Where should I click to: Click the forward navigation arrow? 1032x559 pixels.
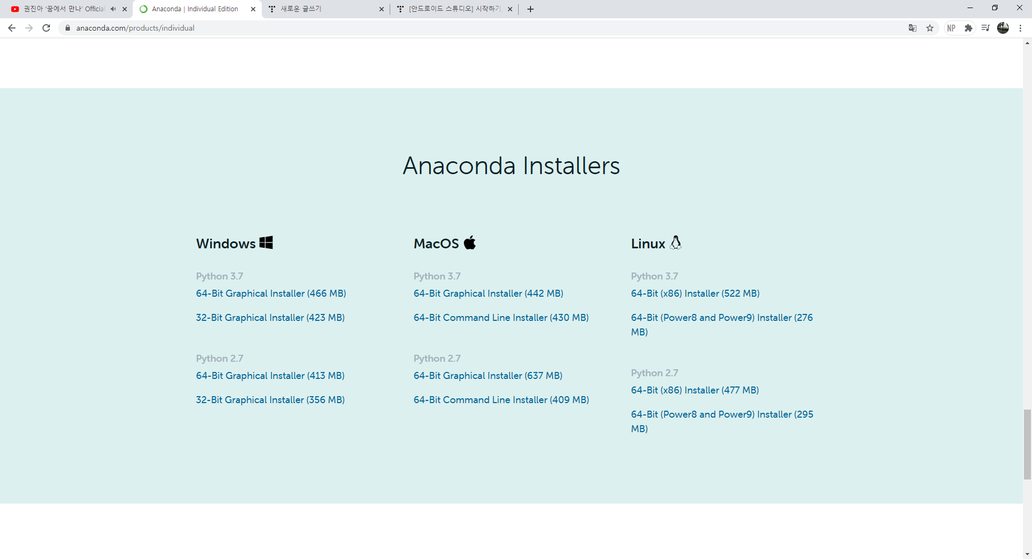29,28
